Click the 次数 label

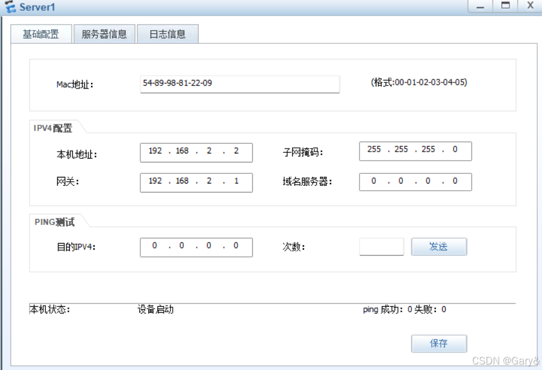point(294,247)
